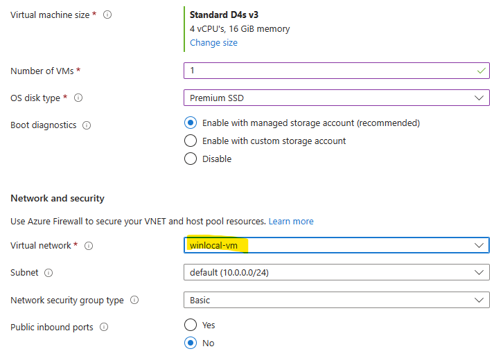Choose Disable for boot diagnostics
This screenshot has height=358, width=503.
(191, 159)
